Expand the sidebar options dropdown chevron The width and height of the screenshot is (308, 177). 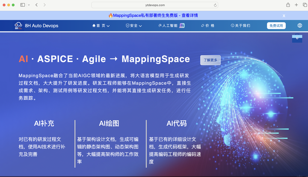click(x=29, y=5)
